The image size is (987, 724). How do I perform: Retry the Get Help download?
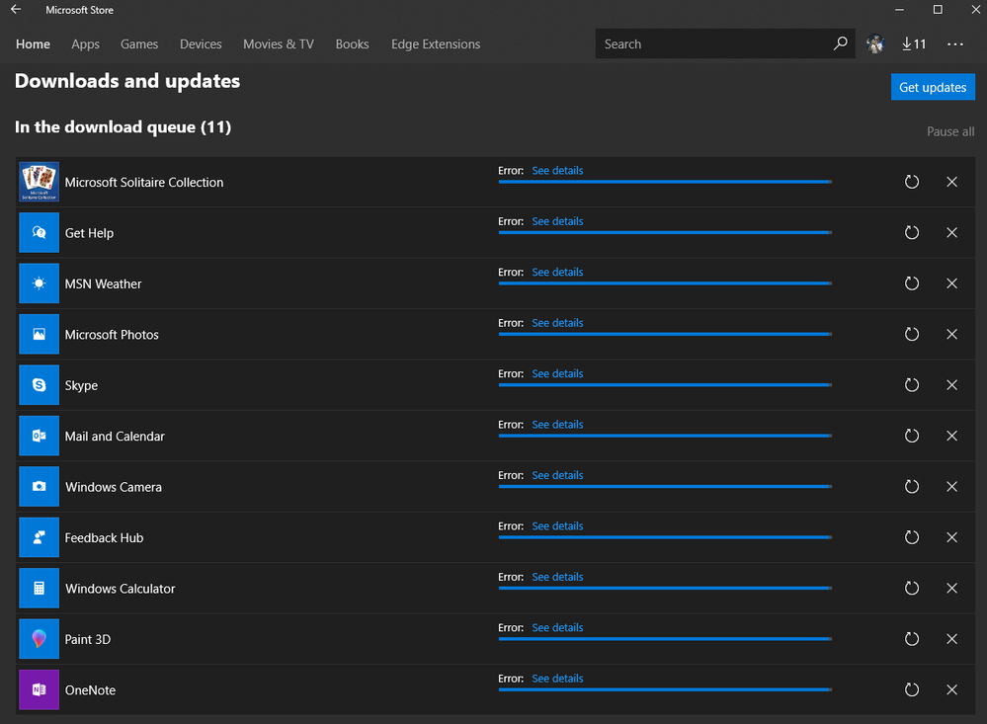click(x=912, y=233)
